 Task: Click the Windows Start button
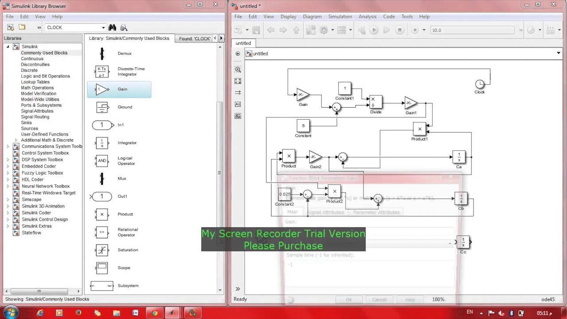[10, 313]
